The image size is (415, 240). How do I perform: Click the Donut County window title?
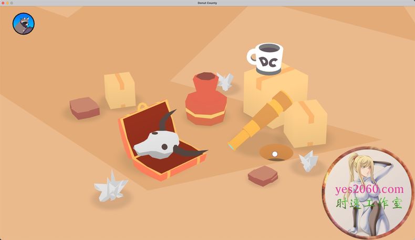tap(207, 3)
